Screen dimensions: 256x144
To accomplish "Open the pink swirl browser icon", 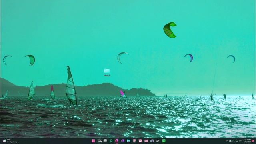I will 116,141.
